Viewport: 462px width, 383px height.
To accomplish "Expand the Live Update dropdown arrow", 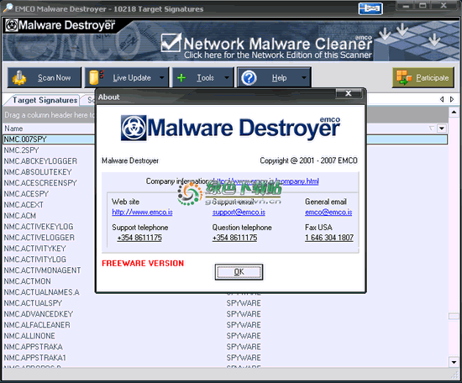I will click(x=162, y=78).
